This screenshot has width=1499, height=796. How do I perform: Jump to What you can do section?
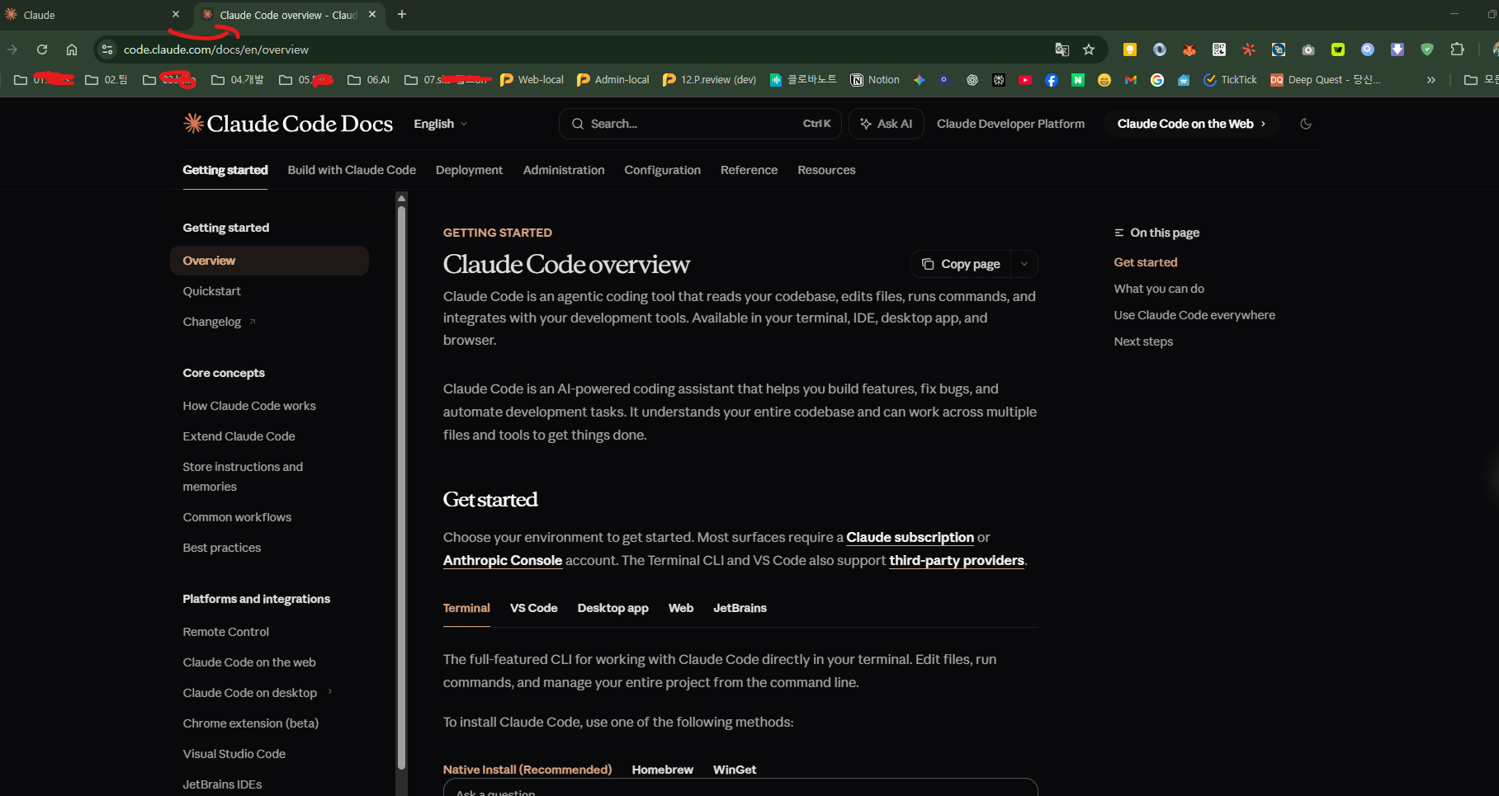[1159, 289]
